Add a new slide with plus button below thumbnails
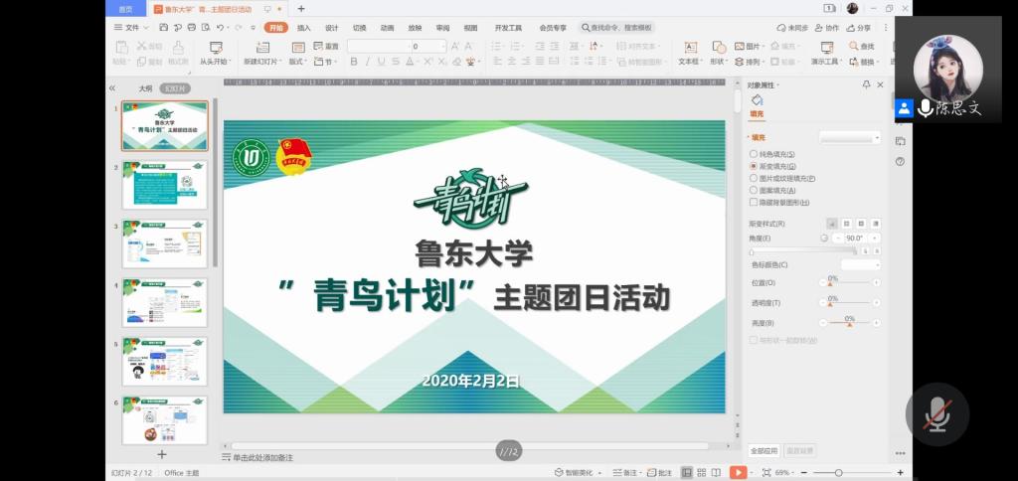Screen dimensions: 1018x481 tap(162, 454)
